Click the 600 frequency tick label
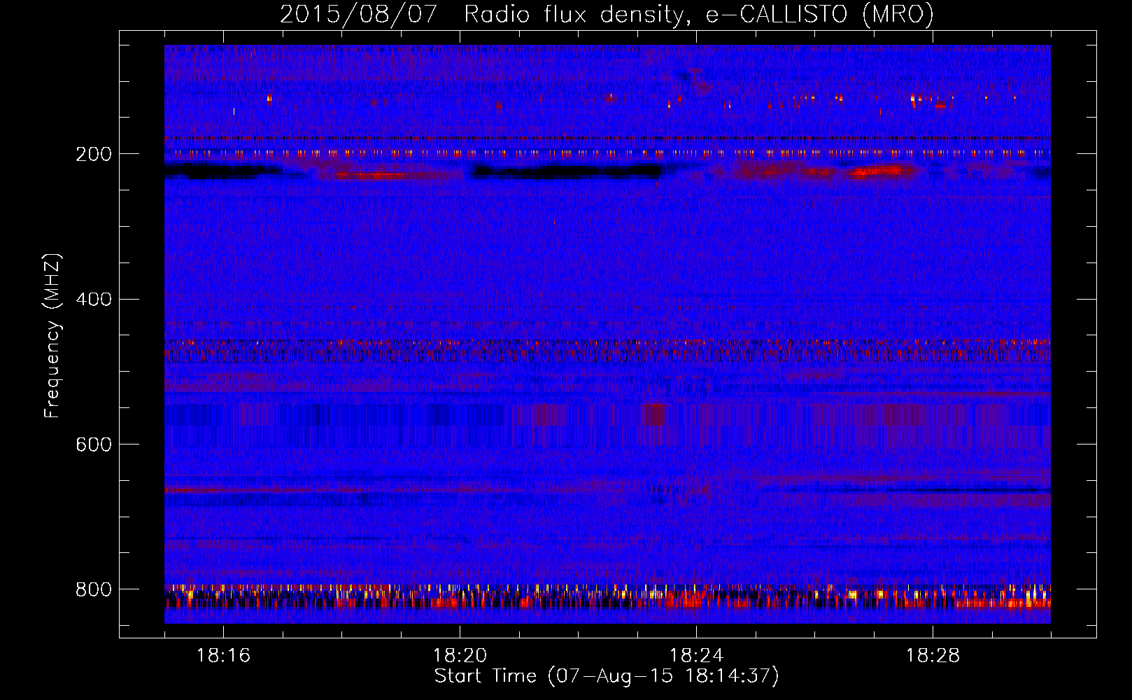The width and height of the screenshot is (1132, 700). click(93, 444)
